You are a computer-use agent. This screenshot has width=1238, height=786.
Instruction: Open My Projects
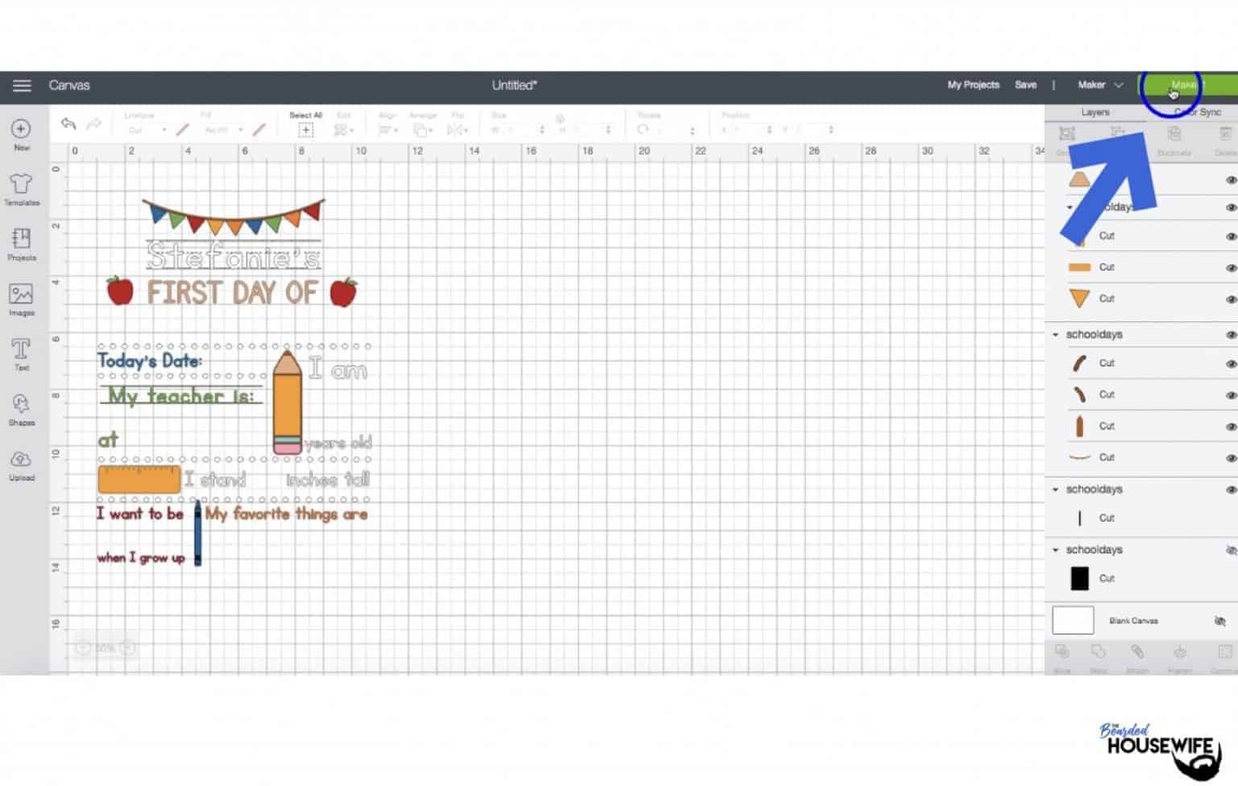973,85
